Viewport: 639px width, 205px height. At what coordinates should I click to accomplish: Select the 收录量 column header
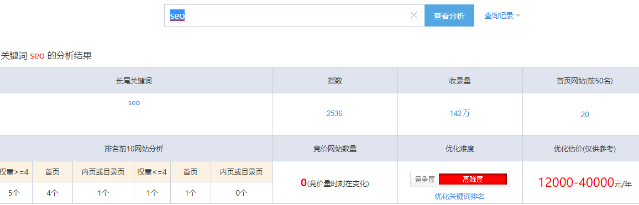point(460,81)
